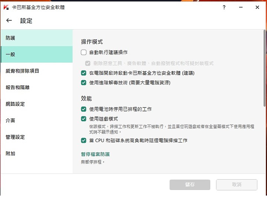The width and height of the screenshot is (267, 223).
Task: Click the Kaspersky logo icon in title bar
Action: [x=6, y=7]
